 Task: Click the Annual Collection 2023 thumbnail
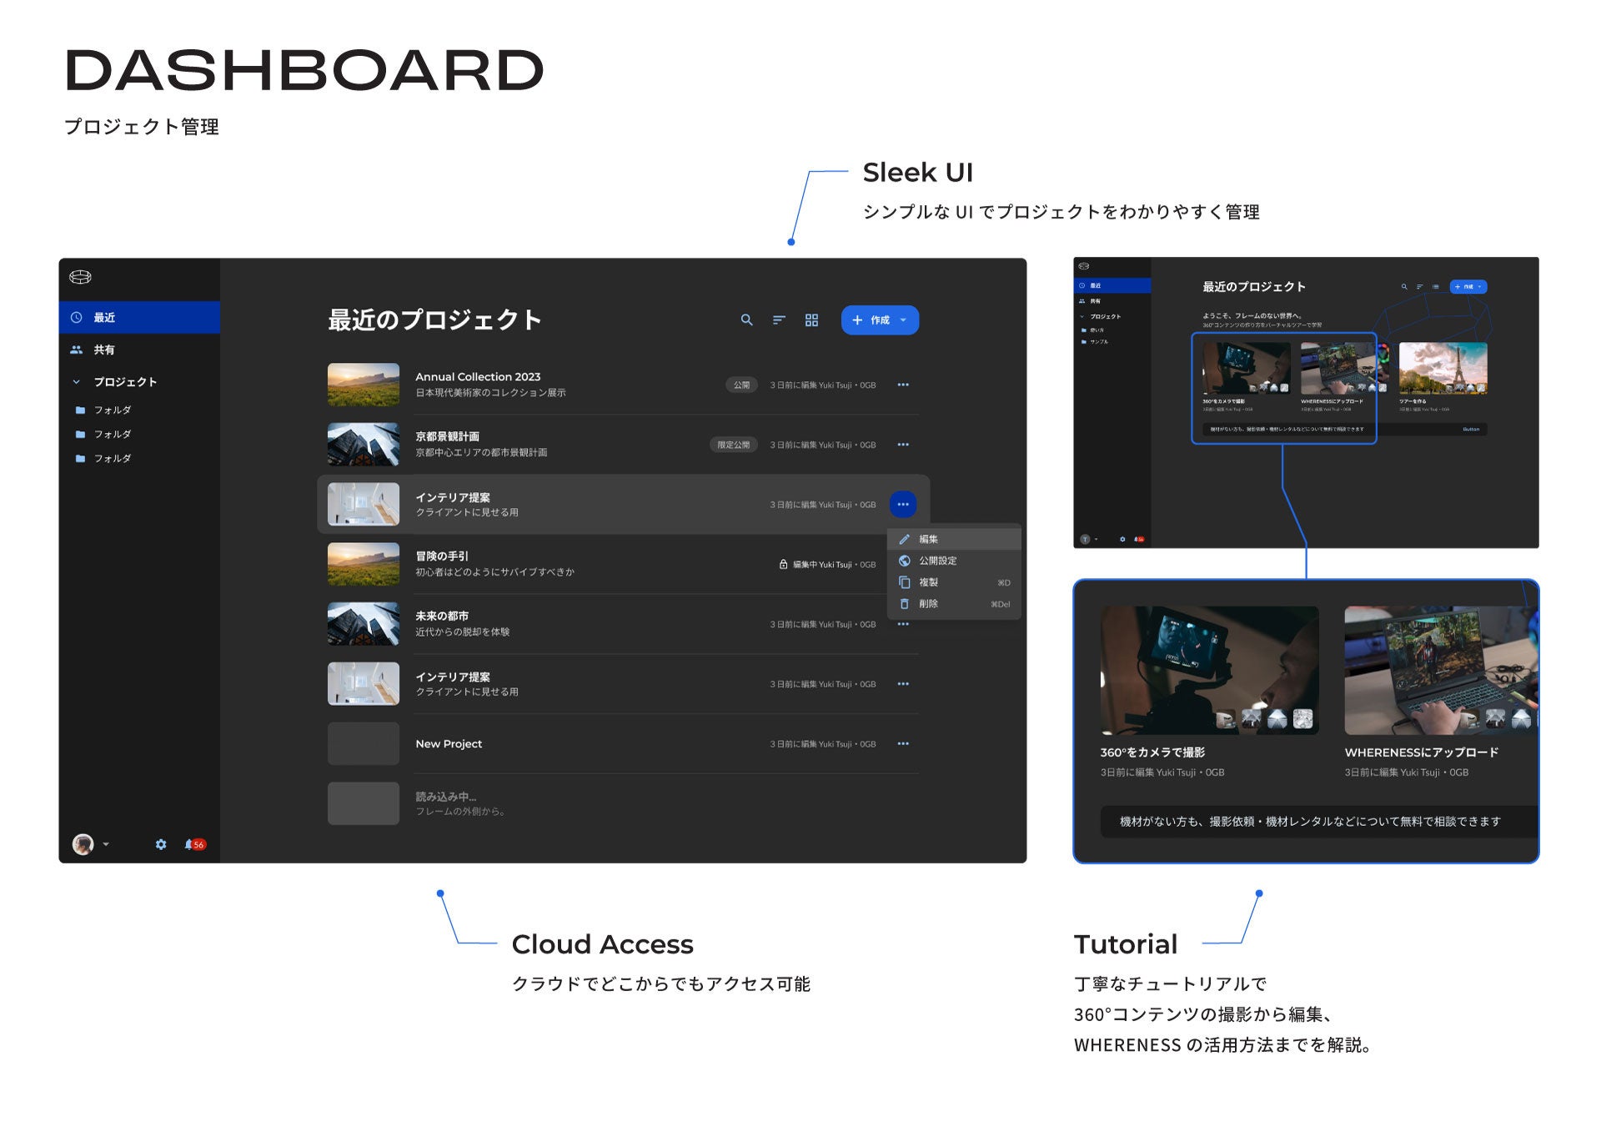click(x=363, y=385)
